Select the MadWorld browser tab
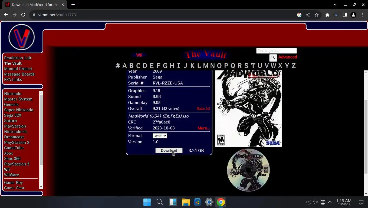 click(x=34, y=5)
